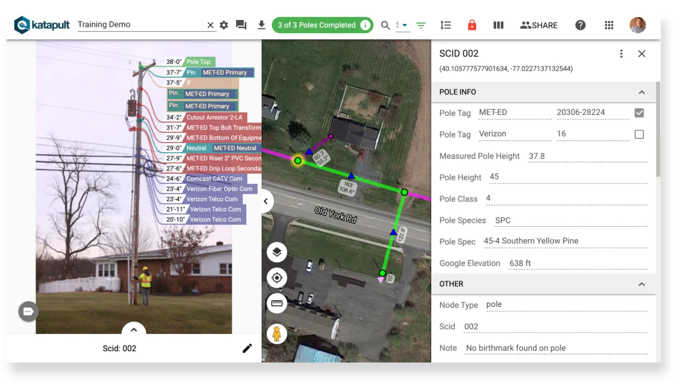Select the bottom green pole node on map
Image resolution: width=683 pixels, height=388 pixels.
[x=382, y=273]
